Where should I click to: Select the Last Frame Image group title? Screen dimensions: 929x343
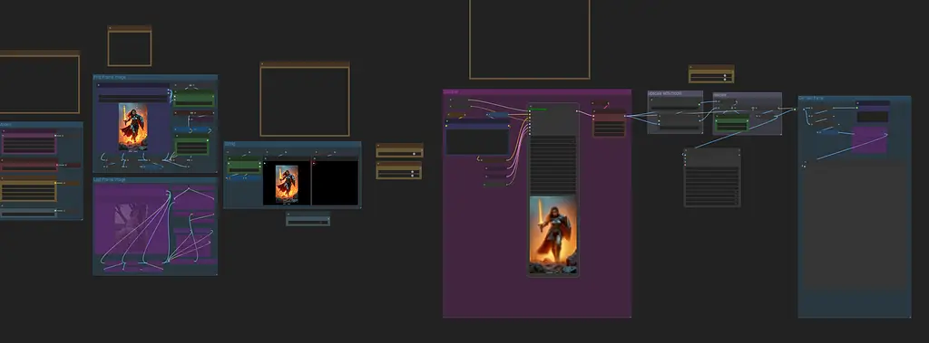click(x=110, y=179)
